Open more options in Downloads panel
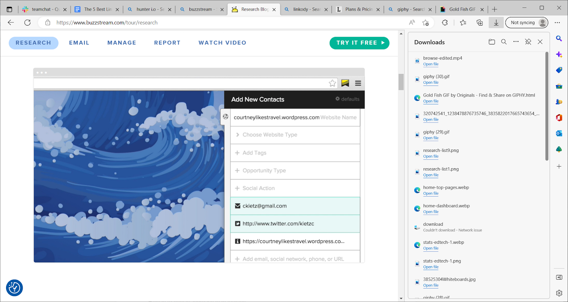 click(x=516, y=42)
